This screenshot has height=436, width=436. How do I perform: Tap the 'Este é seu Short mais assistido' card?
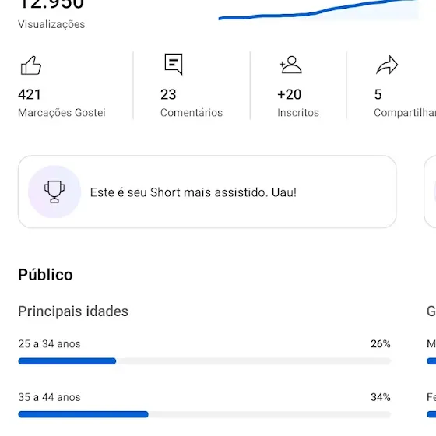point(207,192)
